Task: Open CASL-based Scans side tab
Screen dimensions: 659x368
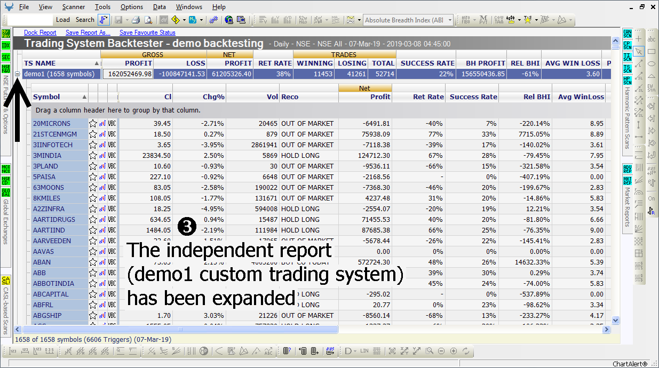Action: pyautogui.click(x=6, y=311)
